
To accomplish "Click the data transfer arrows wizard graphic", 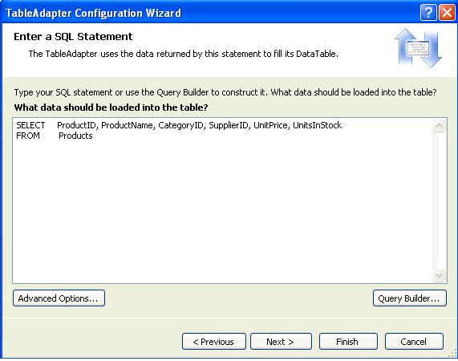I will coord(418,48).
